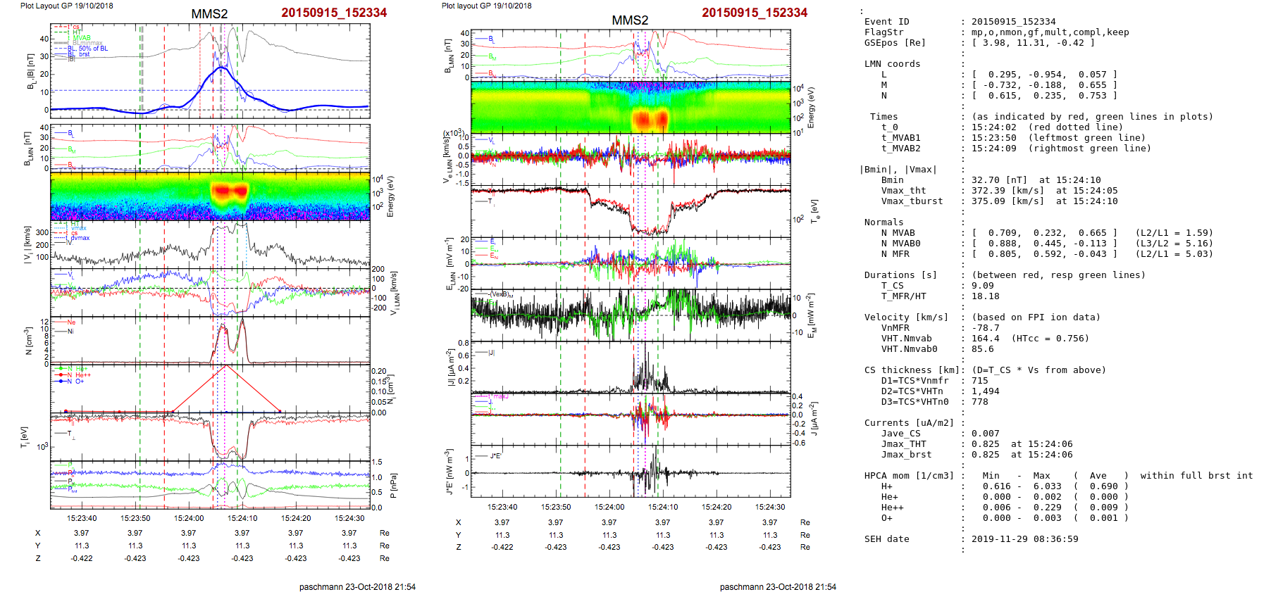Click the ion energy spectrogram in left plot
1271x592 pixels.
[210, 196]
